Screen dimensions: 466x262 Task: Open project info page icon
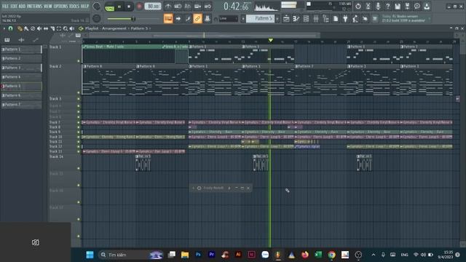336,19
